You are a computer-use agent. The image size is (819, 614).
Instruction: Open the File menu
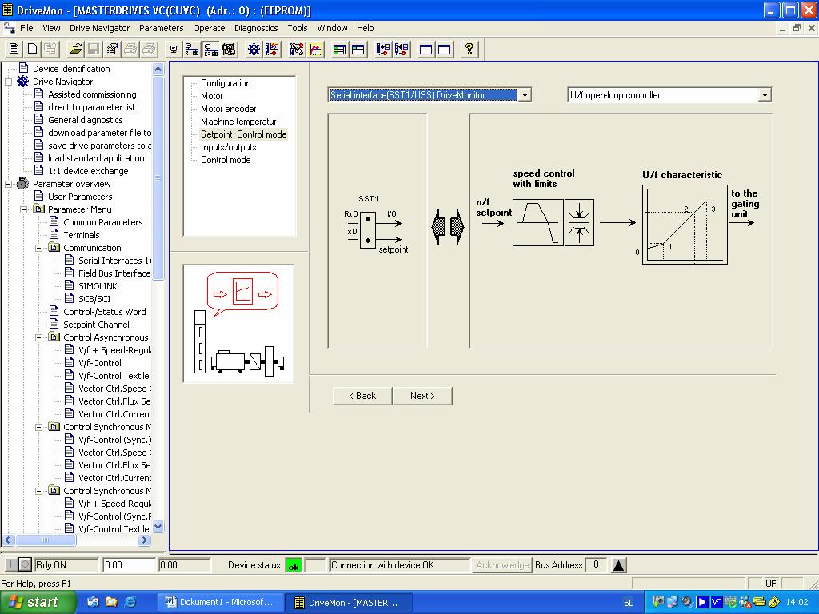click(x=26, y=28)
